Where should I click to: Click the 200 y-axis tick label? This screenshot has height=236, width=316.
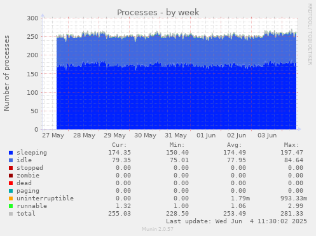[x=32, y=55]
